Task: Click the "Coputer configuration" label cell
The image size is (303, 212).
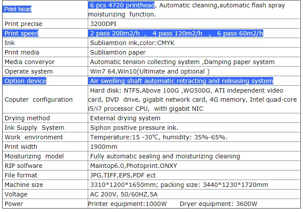Action: (38, 100)
